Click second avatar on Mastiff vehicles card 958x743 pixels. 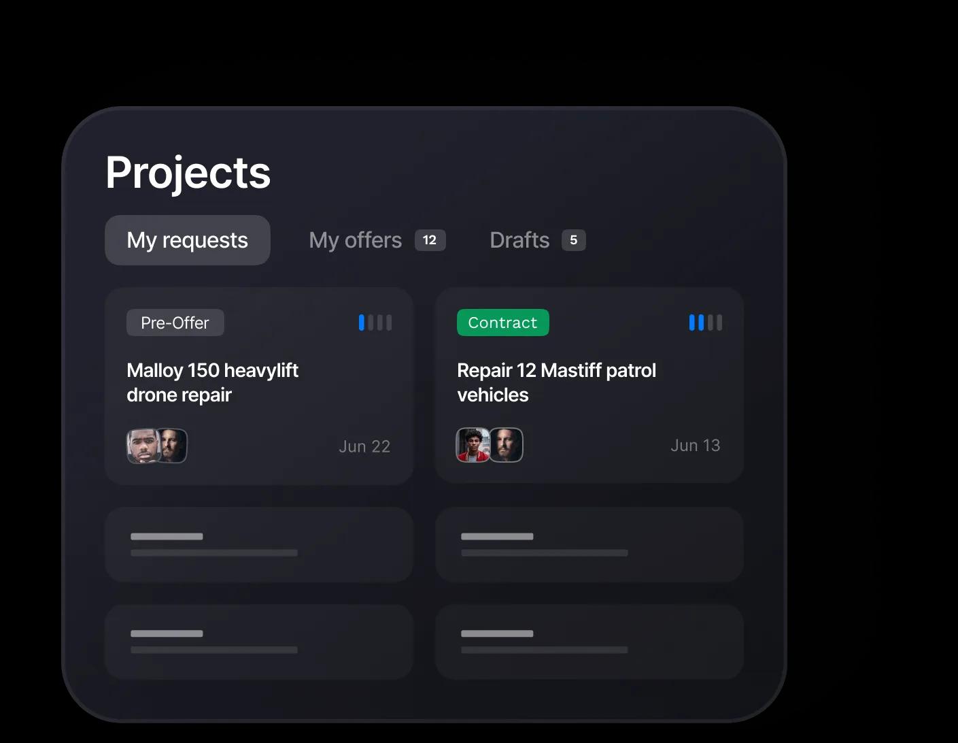(x=507, y=445)
